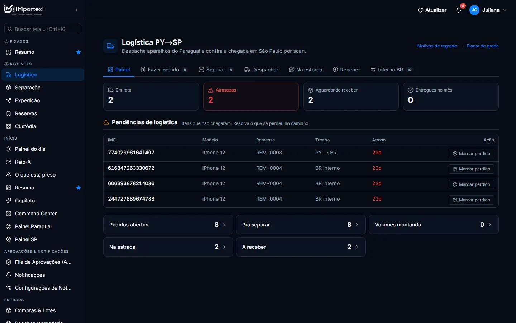Open the A receber summary card
The image size is (516, 323).
tap(301, 247)
